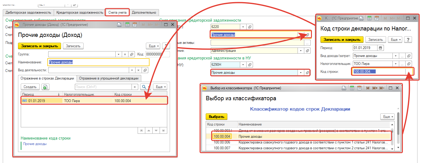Image resolution: width=423 pixels, height=163 pixels.
Task: Click M- memory button in Прочие доходы window
Action: pyautogui.click(x=157, y=25)
